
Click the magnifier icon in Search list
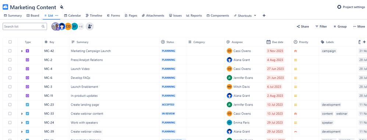pyautogui.click(x=43, y=27)
